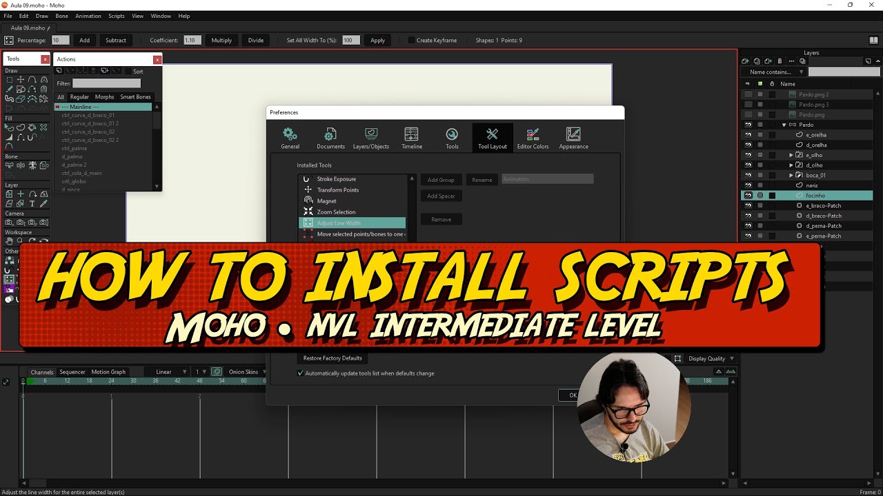Image resolution: width=883 pixels, height=496 pixels.
Task: Click the Actions panel Filter field
Action: (106, 83)
